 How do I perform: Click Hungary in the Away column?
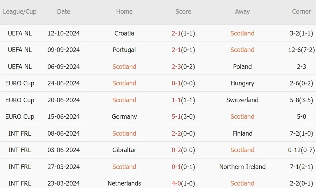[x=242, y=83]
